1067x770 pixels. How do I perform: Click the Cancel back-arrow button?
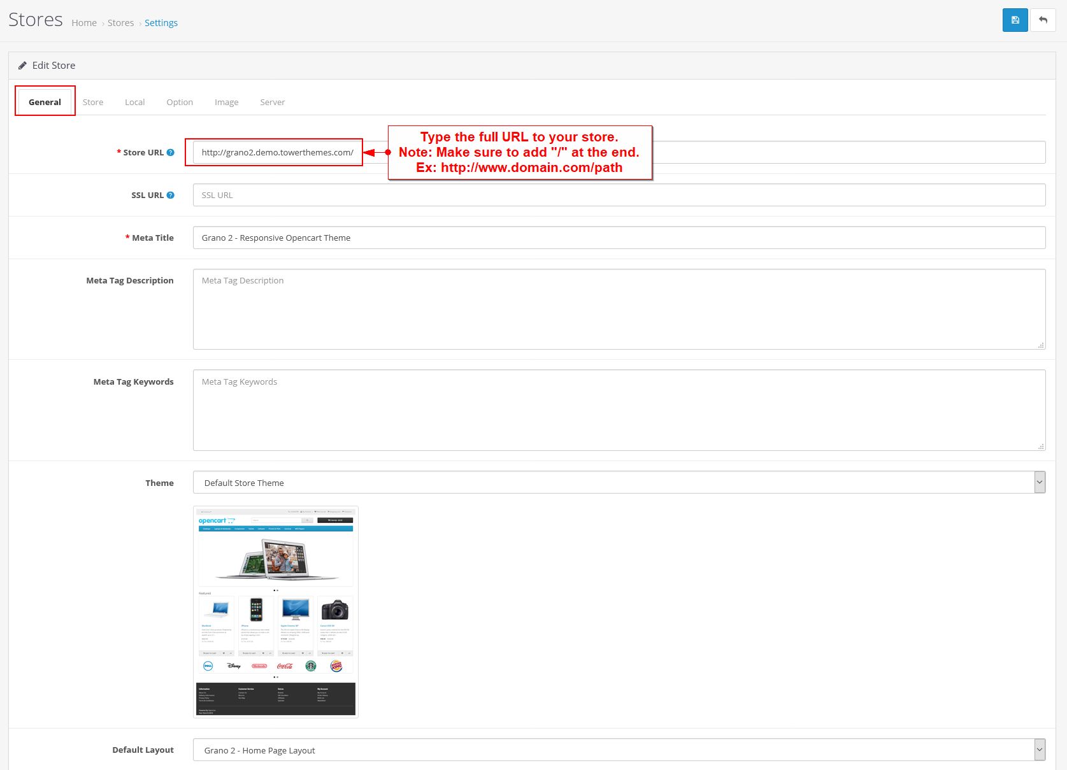[1043, 20]
